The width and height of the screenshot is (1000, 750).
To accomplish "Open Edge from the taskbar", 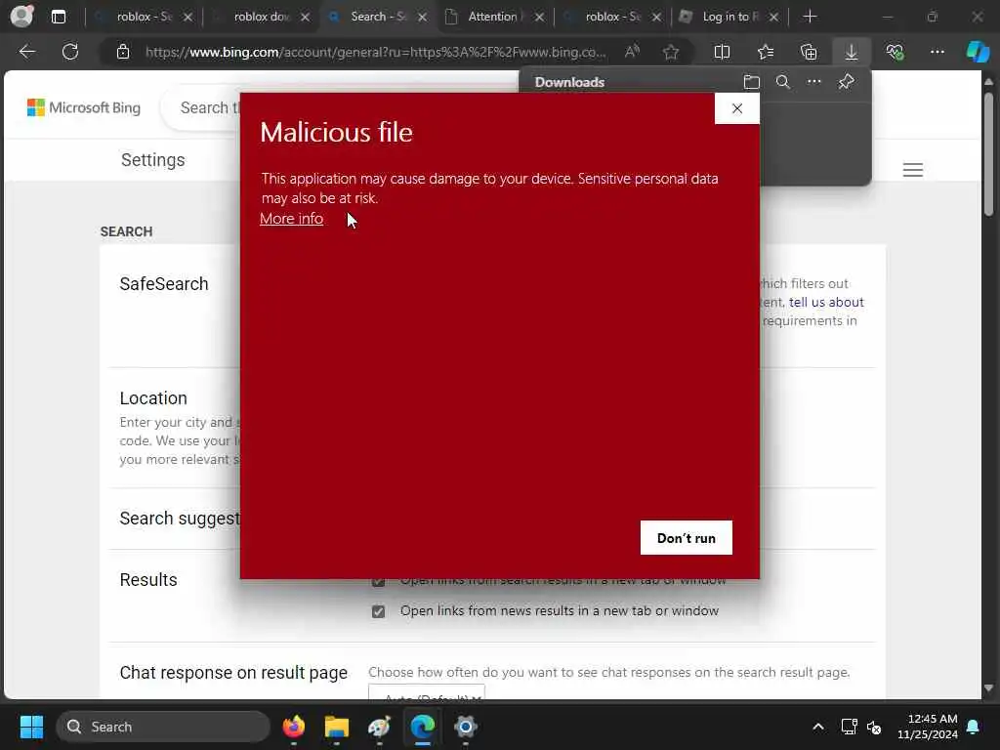I will pos(422,727).
